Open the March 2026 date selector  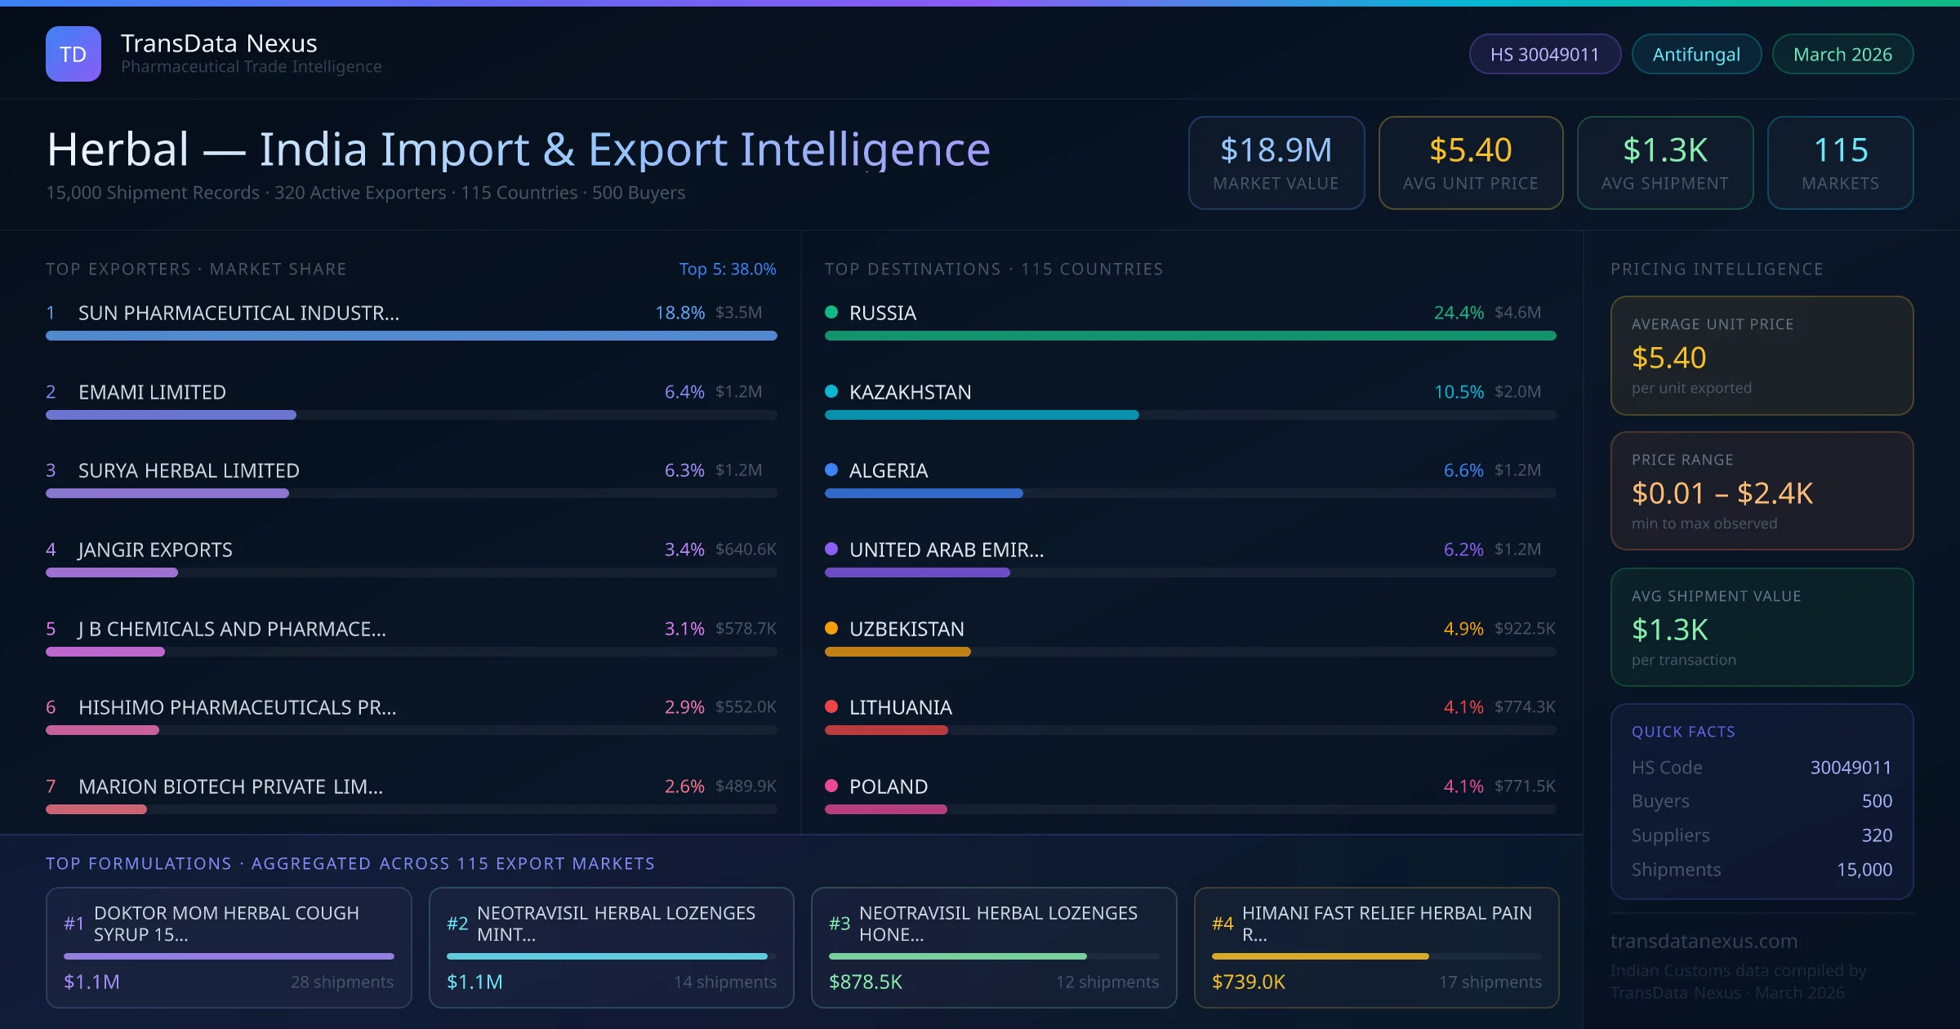pyautogui.click(x=1842, y=53)
